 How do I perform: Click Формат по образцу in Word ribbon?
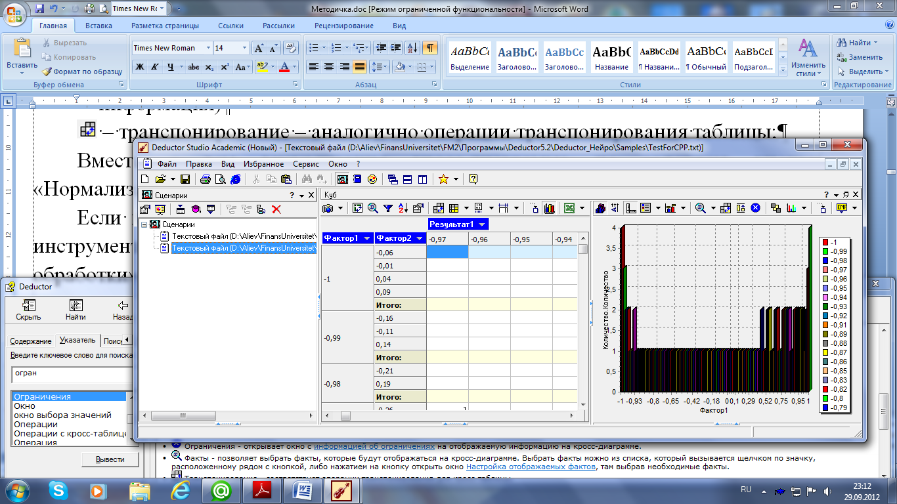(x=82, y=72)
